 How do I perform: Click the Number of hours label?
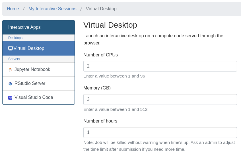point(100,121)
